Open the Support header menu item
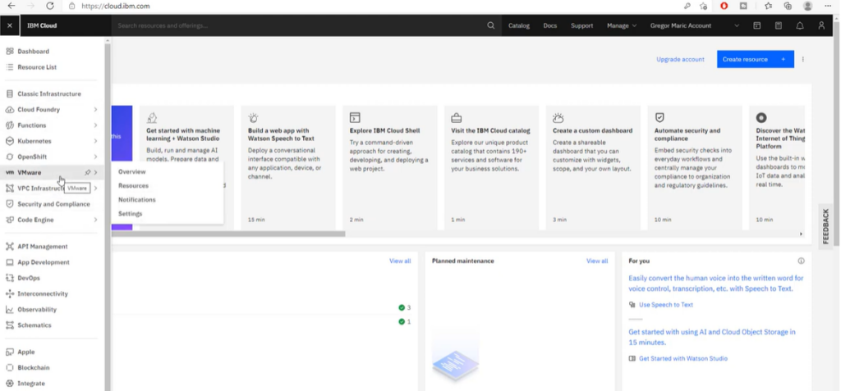 coord(582,25)
